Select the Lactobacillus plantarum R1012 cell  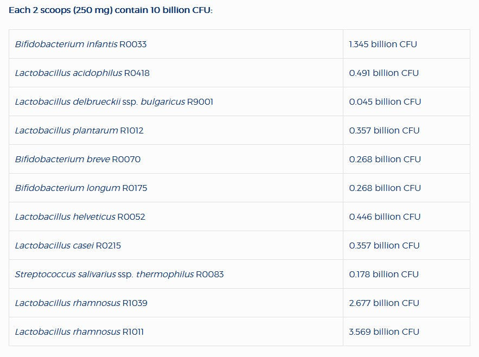point(79,131)
